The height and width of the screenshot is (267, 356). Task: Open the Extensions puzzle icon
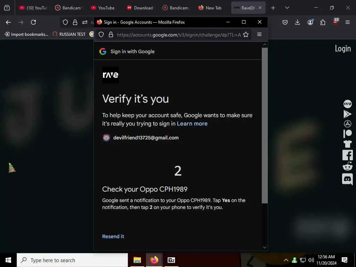pyautogui.click(x=323, y=22)
